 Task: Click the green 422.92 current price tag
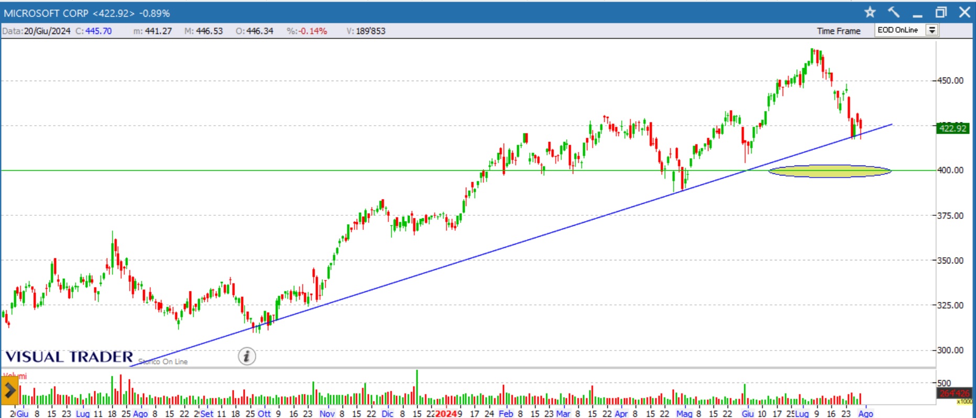(x=952, y=128)
